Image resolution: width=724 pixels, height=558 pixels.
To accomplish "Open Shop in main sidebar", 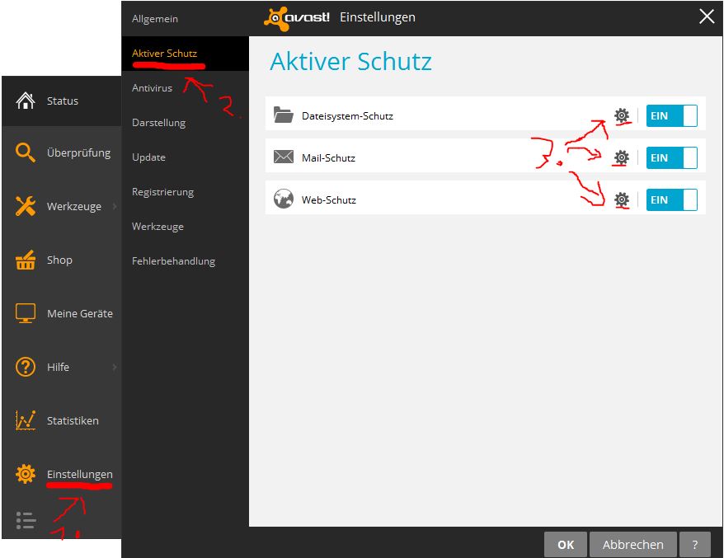I will click(x=62, y=260).
